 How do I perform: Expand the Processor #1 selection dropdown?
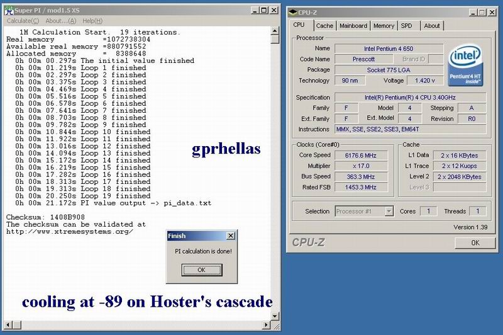389,212
